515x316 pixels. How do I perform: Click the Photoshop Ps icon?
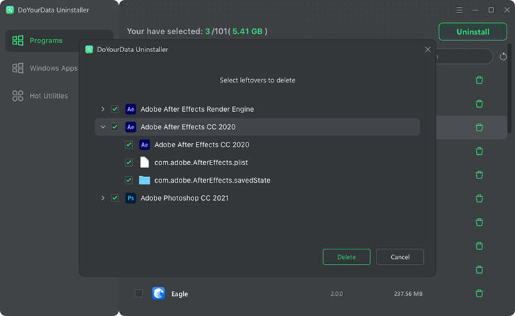click(x=131, y=198)
